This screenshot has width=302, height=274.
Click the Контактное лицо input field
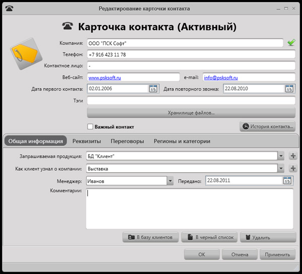tap(191, 66)
